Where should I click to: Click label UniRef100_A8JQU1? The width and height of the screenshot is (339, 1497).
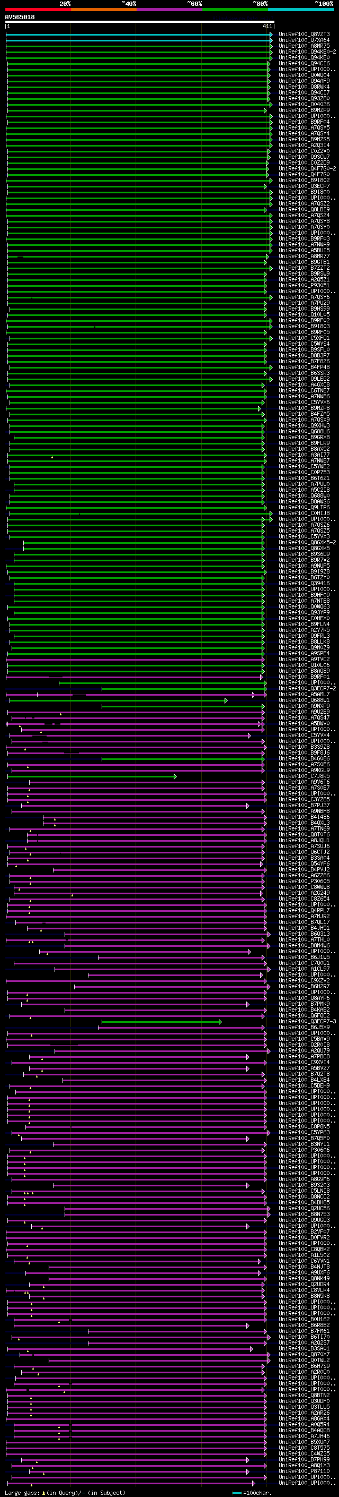(304, 840)
